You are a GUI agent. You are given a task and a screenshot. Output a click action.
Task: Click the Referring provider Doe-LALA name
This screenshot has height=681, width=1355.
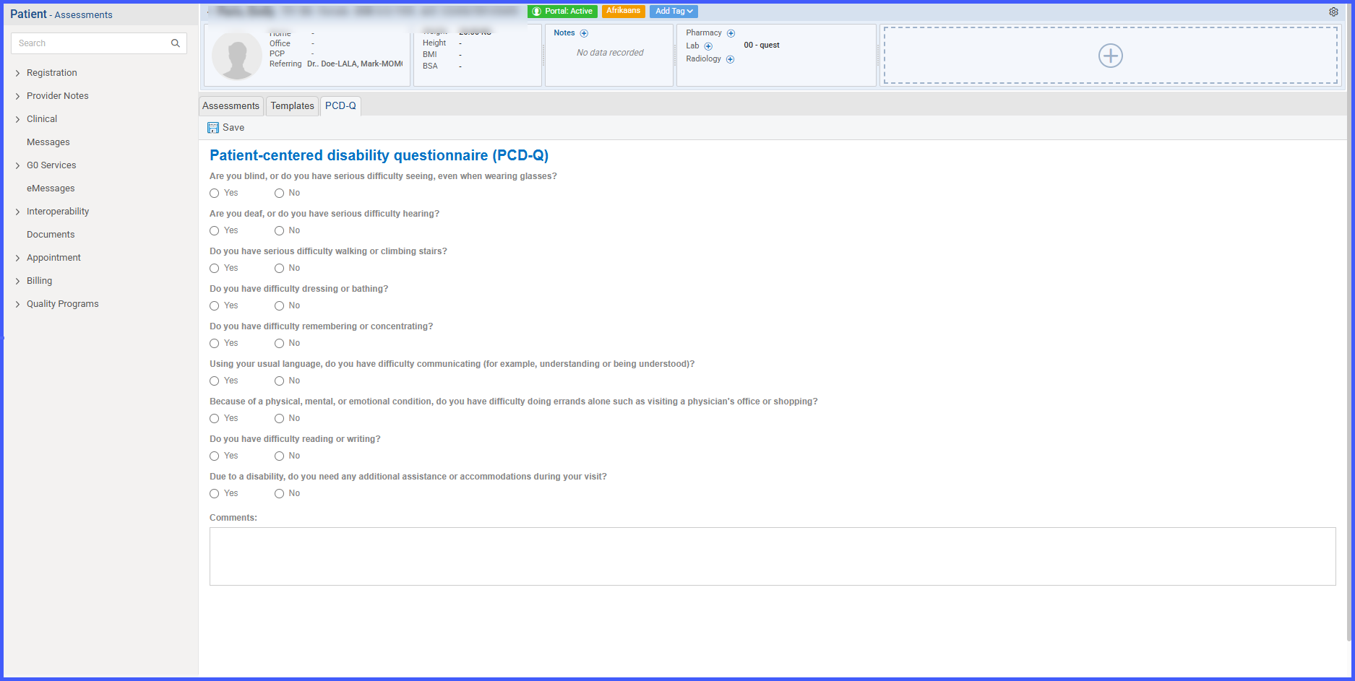pyautogui.click(x=355, y=64)
